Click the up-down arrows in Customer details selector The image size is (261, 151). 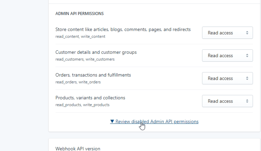click(247, 56)
